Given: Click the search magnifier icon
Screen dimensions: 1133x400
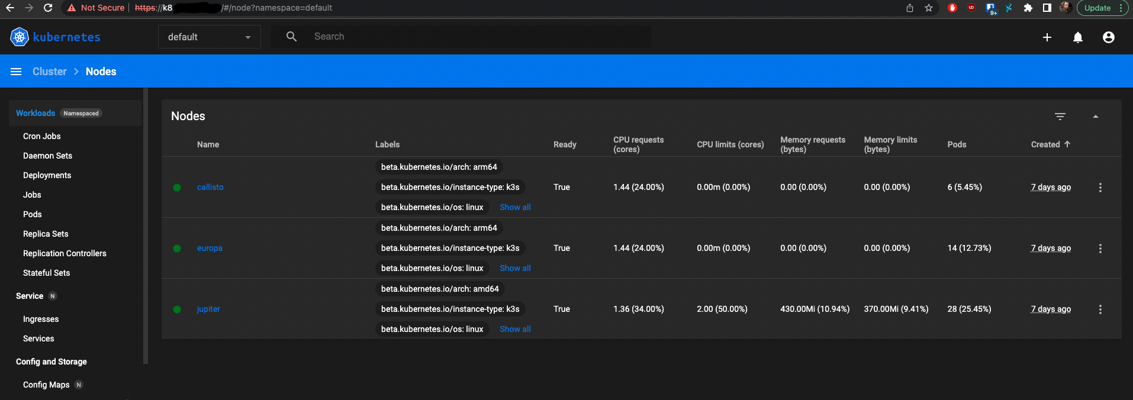Looking at the screenshot, I should point(291,37).
